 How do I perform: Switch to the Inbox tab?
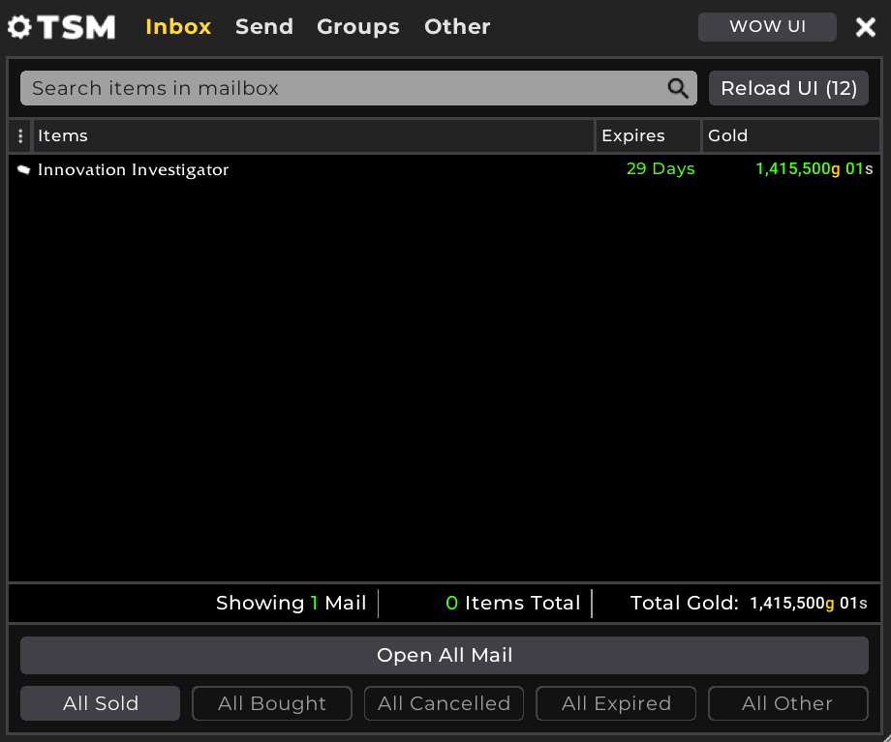pyautogui.click(x=178, y=27)
